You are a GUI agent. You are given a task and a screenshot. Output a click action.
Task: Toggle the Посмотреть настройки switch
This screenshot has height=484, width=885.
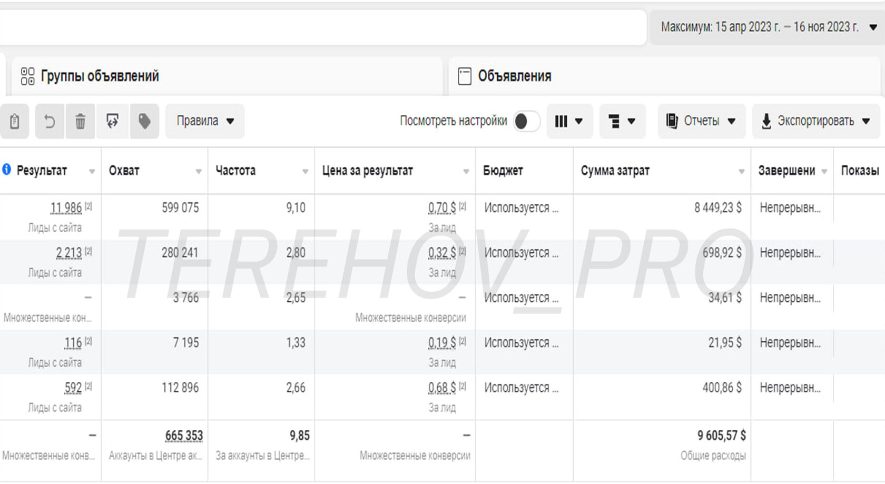coord(526,121)
